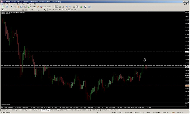The image size is (190, 114).
Task: Switch to the GBPCHF,Daily chart tab
Action: [16, 110]
